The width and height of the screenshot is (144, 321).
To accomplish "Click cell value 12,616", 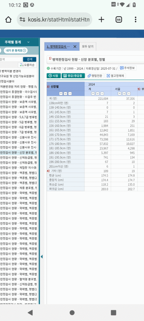I will pyautogui.click(x=131, y=139).
